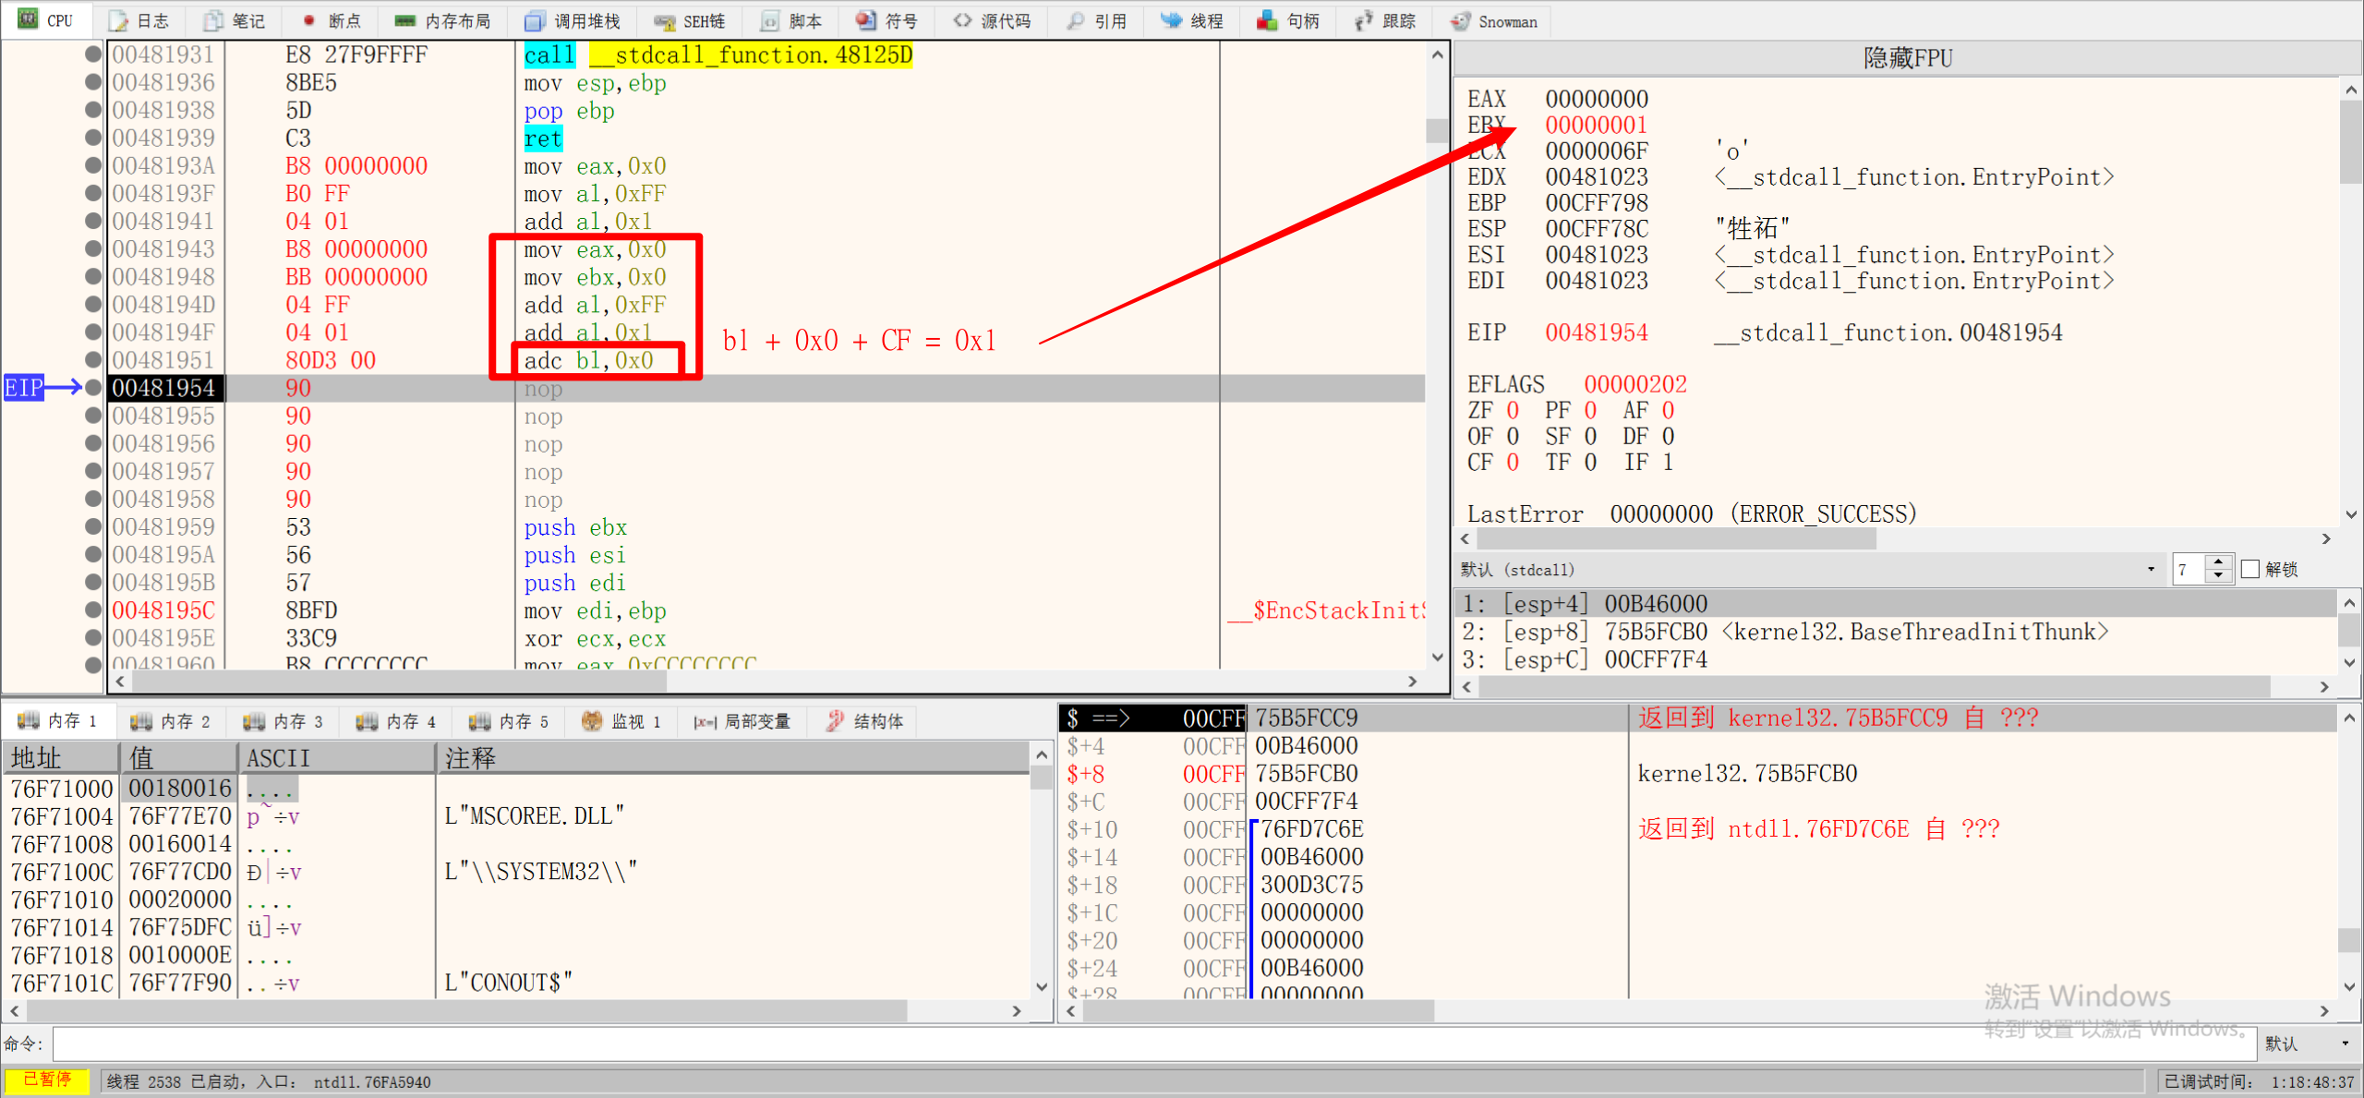The image size is (2364, 1098).
Task: Switch to the 日志 log tab
Action: tap(139, 20)
